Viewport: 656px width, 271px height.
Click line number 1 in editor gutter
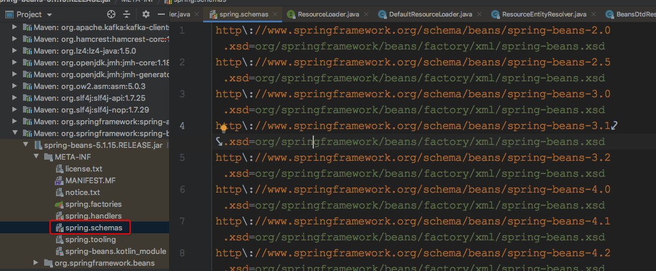181,31
